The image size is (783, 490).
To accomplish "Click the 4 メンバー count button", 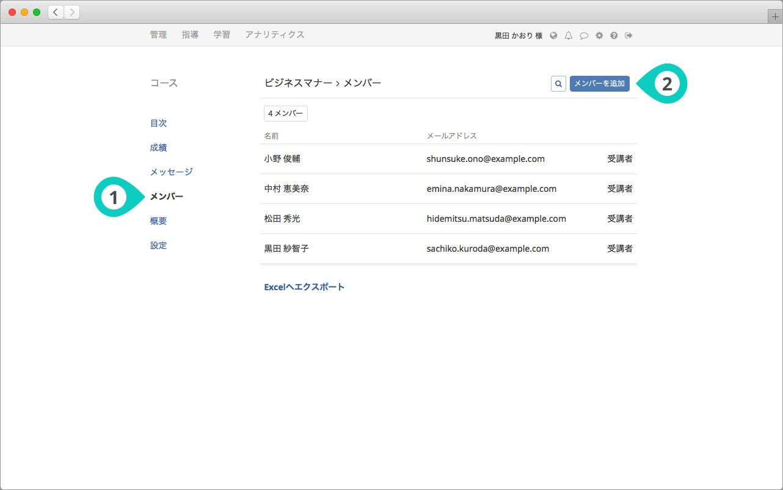I will pyautogui.click(x=286, y=114).
